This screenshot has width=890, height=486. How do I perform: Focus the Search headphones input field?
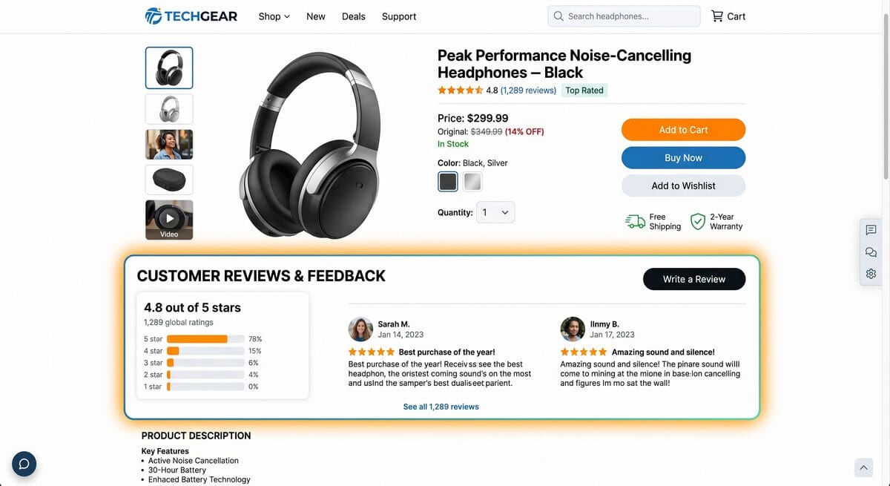630,16
